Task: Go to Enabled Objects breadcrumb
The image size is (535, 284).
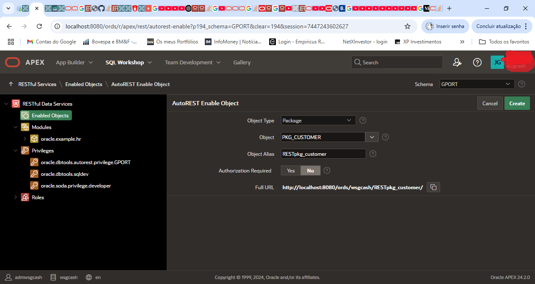Action: (x=84, y=84)
